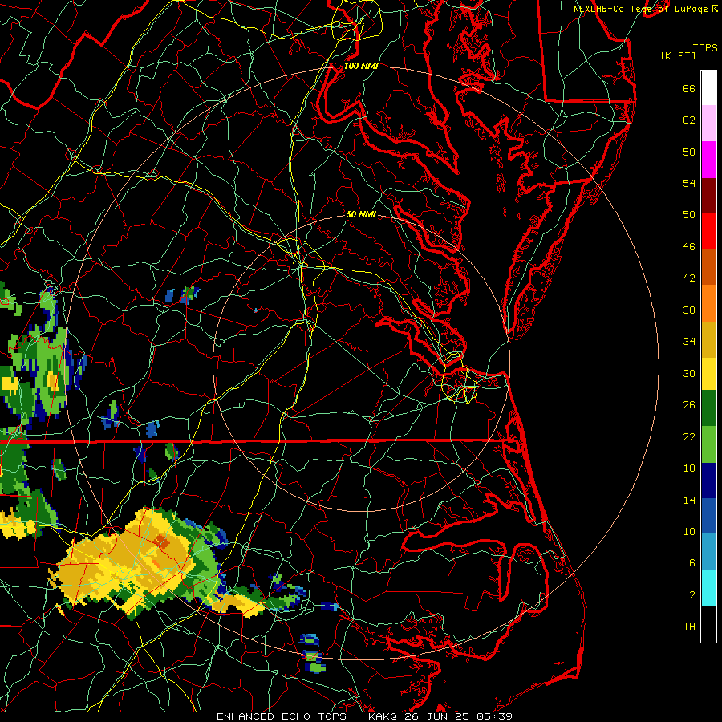Screen dimensions: 722x722
Task: Click the cyan swatch of the legend
Action: coord(708,588)
